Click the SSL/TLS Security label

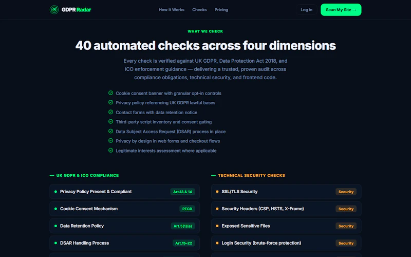[x=239, y=192]
